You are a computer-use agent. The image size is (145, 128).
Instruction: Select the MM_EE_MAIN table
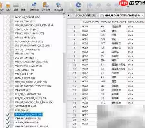[x=25, y=38]
